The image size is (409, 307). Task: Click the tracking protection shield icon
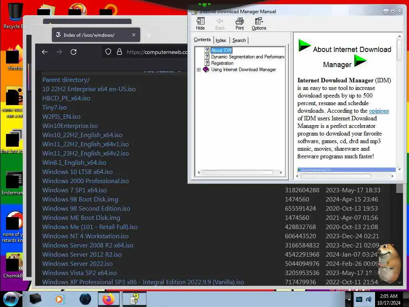click(108, 52)
